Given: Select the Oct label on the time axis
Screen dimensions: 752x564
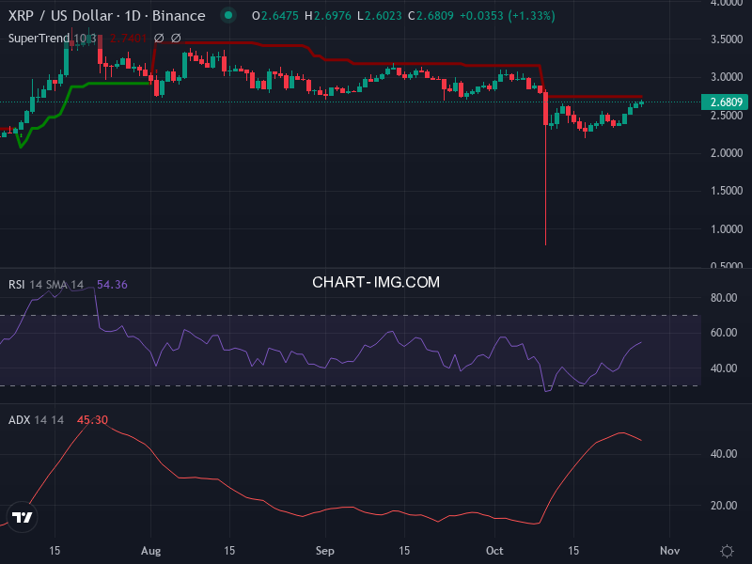Looking at the screenshot, I should pyautogui.click(x=494, y=551).
